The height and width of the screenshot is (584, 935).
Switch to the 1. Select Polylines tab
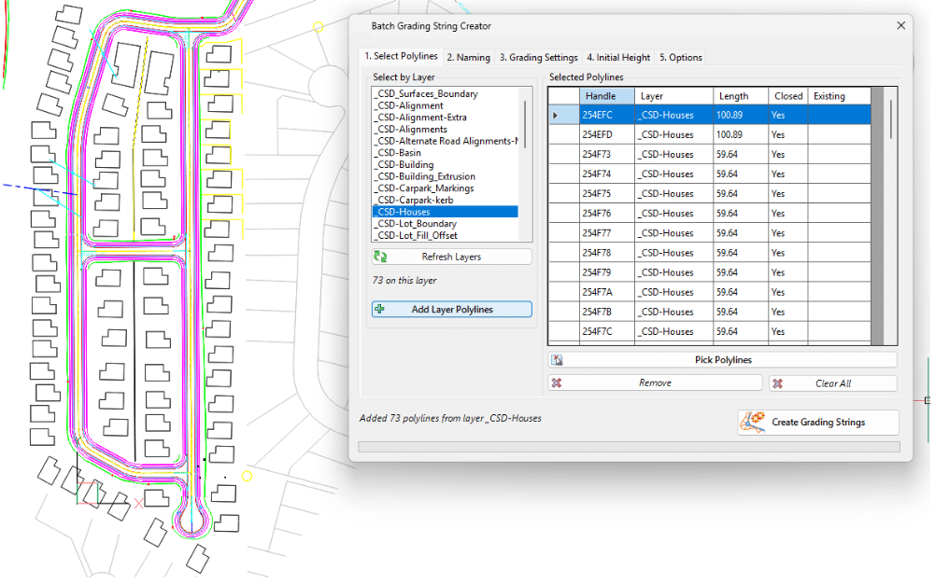401,56
